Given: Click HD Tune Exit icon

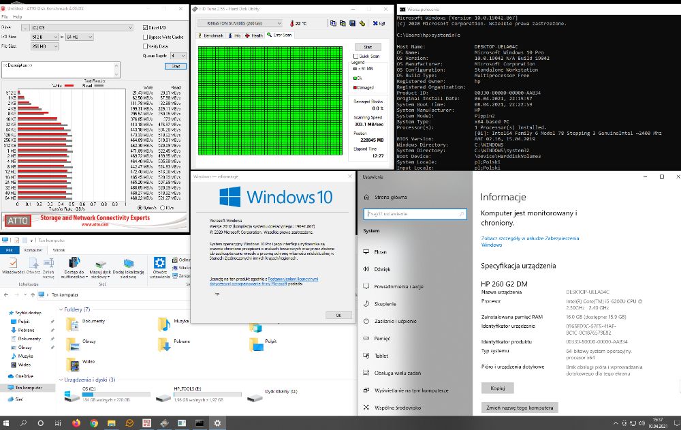Looking at the screenshot, I should pos(379,23).
